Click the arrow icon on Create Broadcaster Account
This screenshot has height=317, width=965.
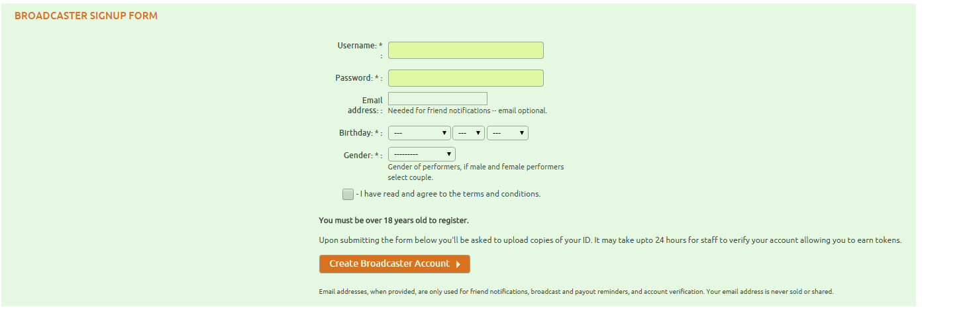458,264
